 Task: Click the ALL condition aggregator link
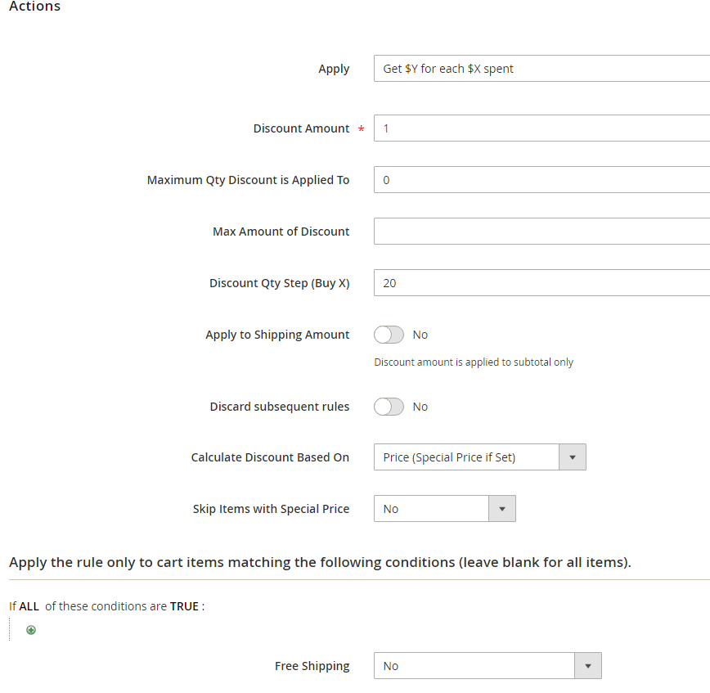pyautogui.click(x=29, y=606)
